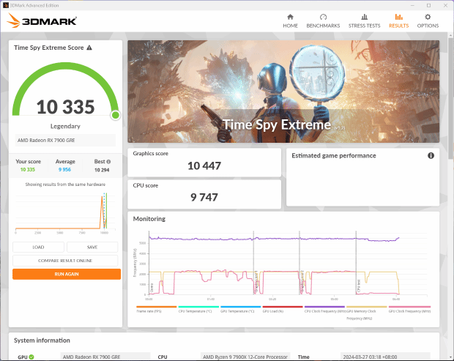This screenshot has height=361, width=454.
Task: Switch to HOME tab label
Action: point(290,26)
